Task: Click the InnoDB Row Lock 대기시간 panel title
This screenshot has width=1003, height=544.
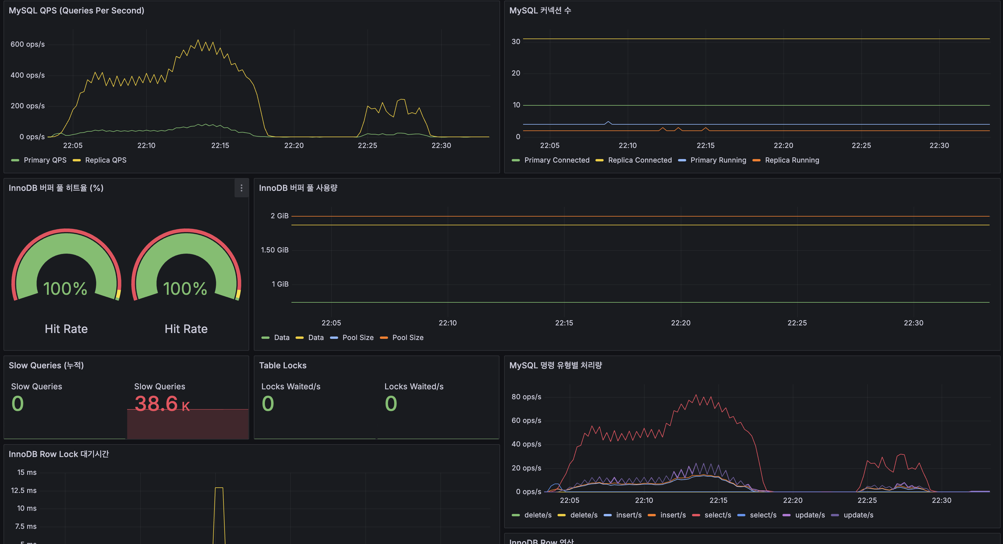Action: tap(59, 454)
